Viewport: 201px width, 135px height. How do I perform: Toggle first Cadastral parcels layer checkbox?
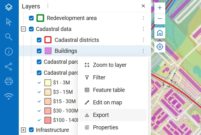click(39, 62)
